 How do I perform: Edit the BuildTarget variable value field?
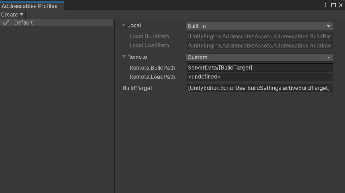tap(259, 88)
